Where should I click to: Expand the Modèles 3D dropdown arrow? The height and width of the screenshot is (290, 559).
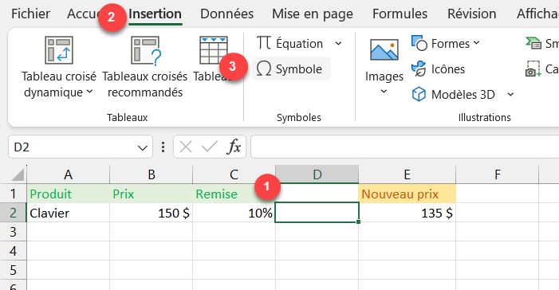point(510,95)
